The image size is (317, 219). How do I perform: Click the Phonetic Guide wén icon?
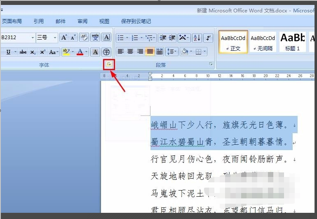coord(95,38)
